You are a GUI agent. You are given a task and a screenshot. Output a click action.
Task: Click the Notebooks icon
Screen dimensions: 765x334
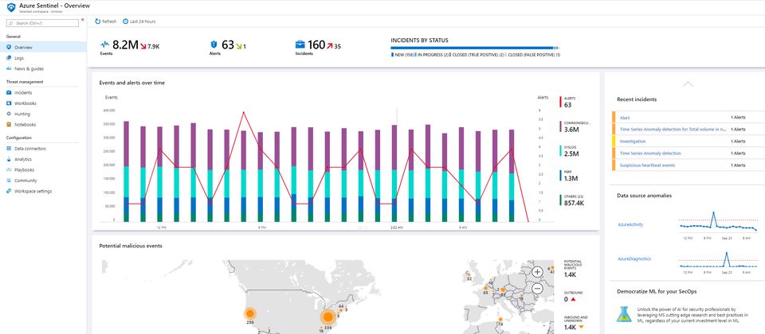(x=9, y=125)
